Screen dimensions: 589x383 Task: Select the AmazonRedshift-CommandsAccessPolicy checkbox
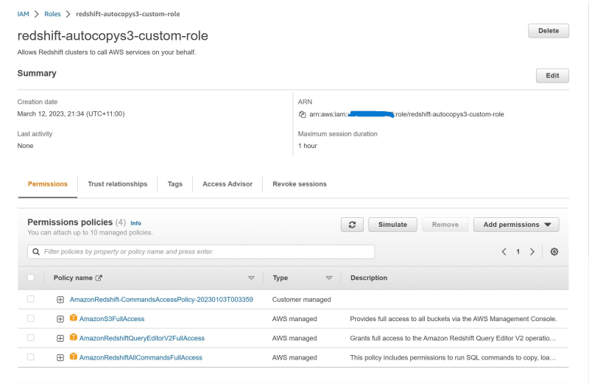(x=31, y=299)
